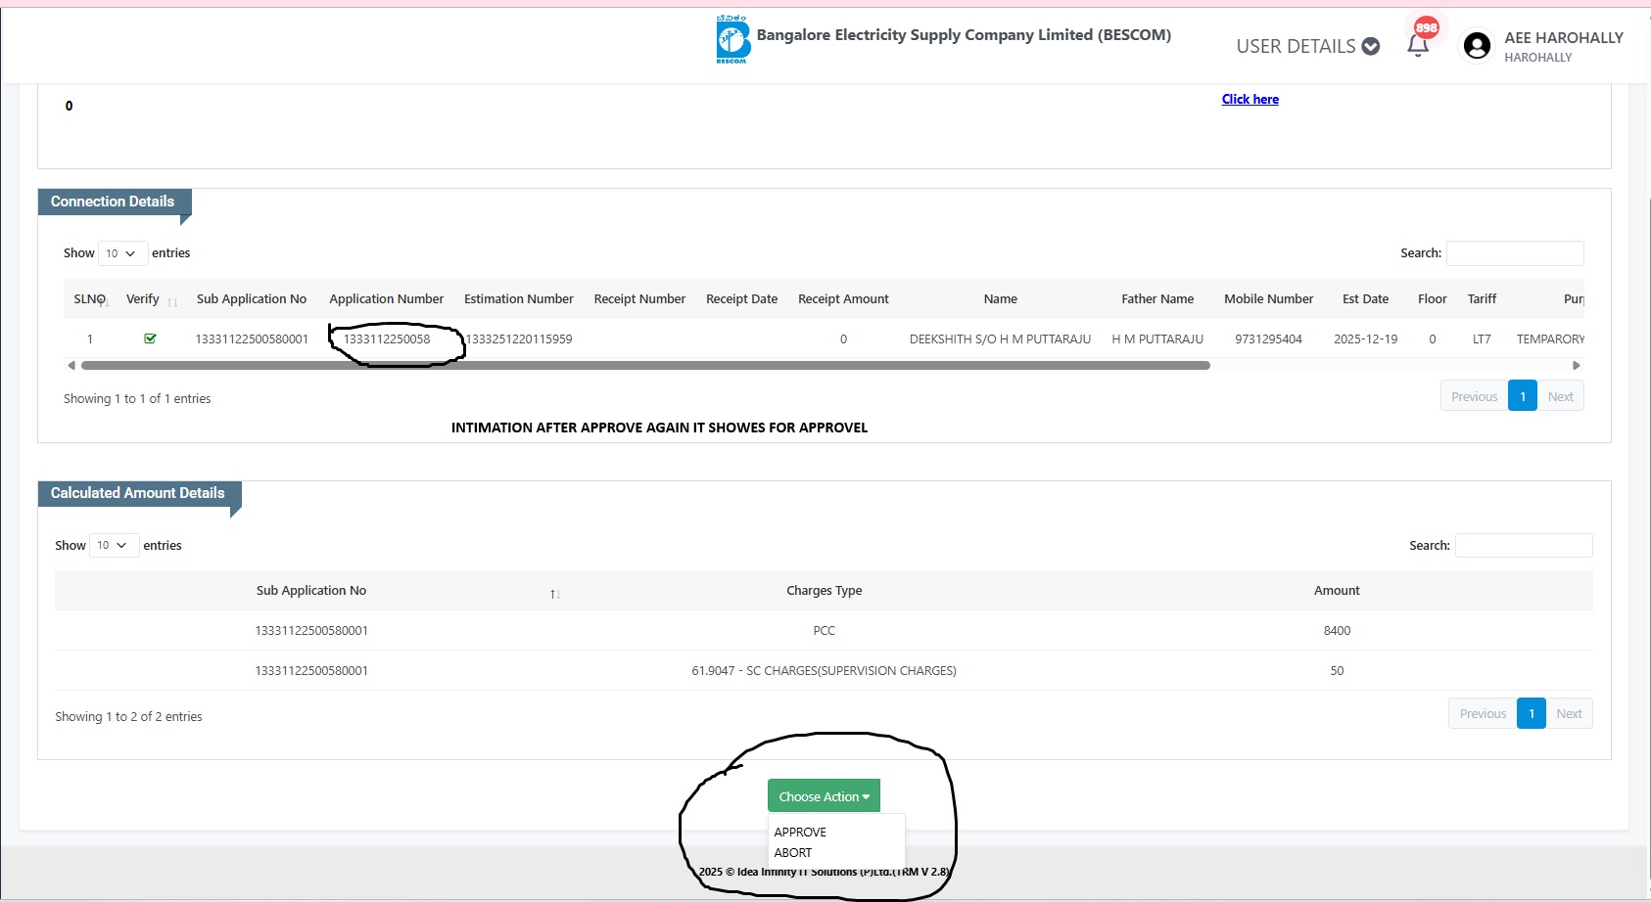Open the notifications bell

[1418, 45]
